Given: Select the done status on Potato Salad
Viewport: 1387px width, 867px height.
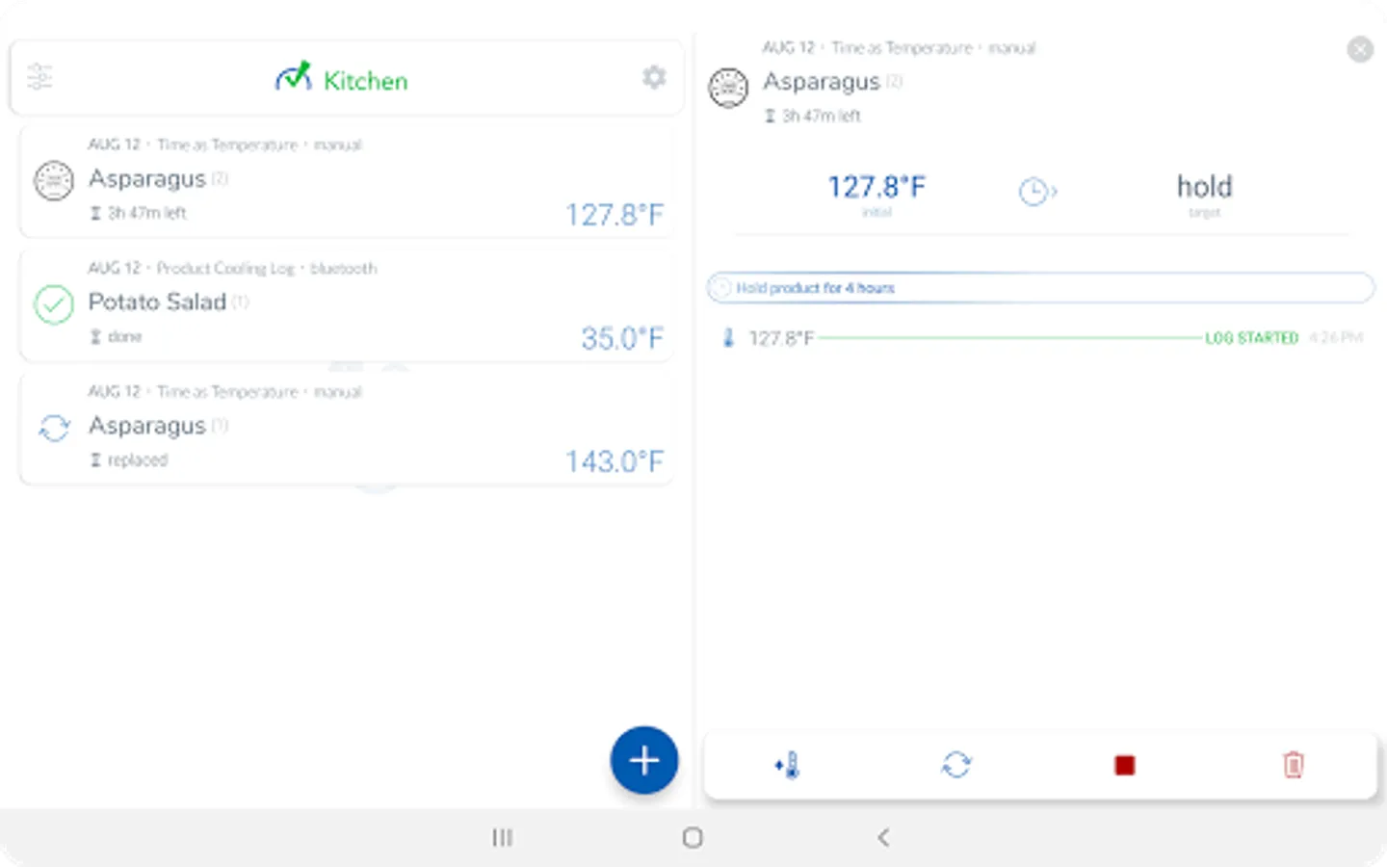Looking at the screenshot, I should (124, 337).
